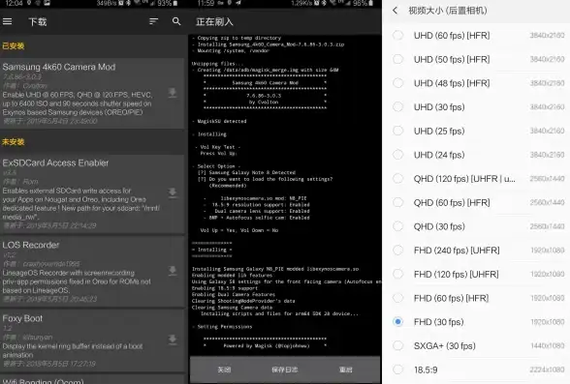570x384 pixels.
Task: Tap 3840x2160 beside UHD (60 fps)
Action: pos(547,36)
